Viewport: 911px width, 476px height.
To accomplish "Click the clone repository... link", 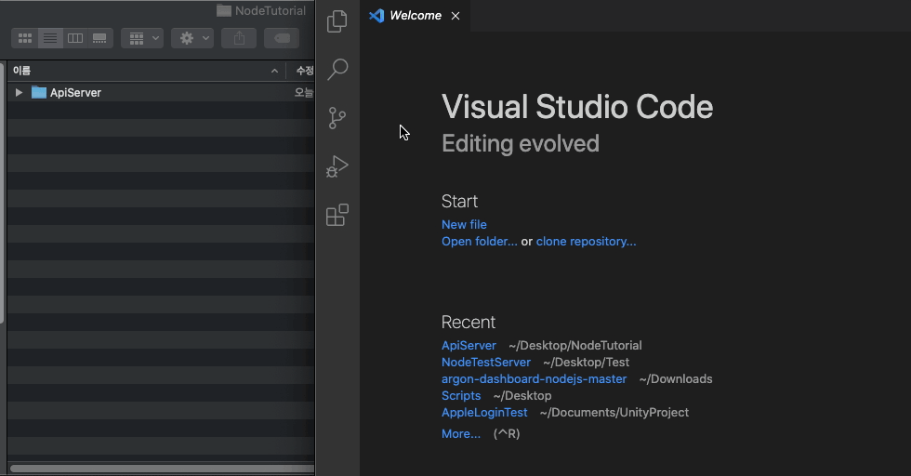I will pyautogui.click(x=586, y=241).
